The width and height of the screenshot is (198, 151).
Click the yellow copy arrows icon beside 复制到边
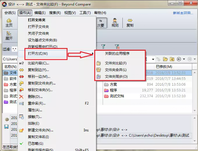[x=21, y=70]
